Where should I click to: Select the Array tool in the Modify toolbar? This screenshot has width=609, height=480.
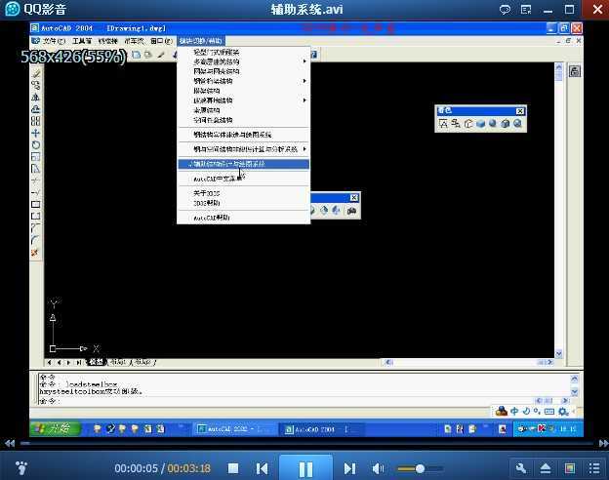tap(36, 121)
